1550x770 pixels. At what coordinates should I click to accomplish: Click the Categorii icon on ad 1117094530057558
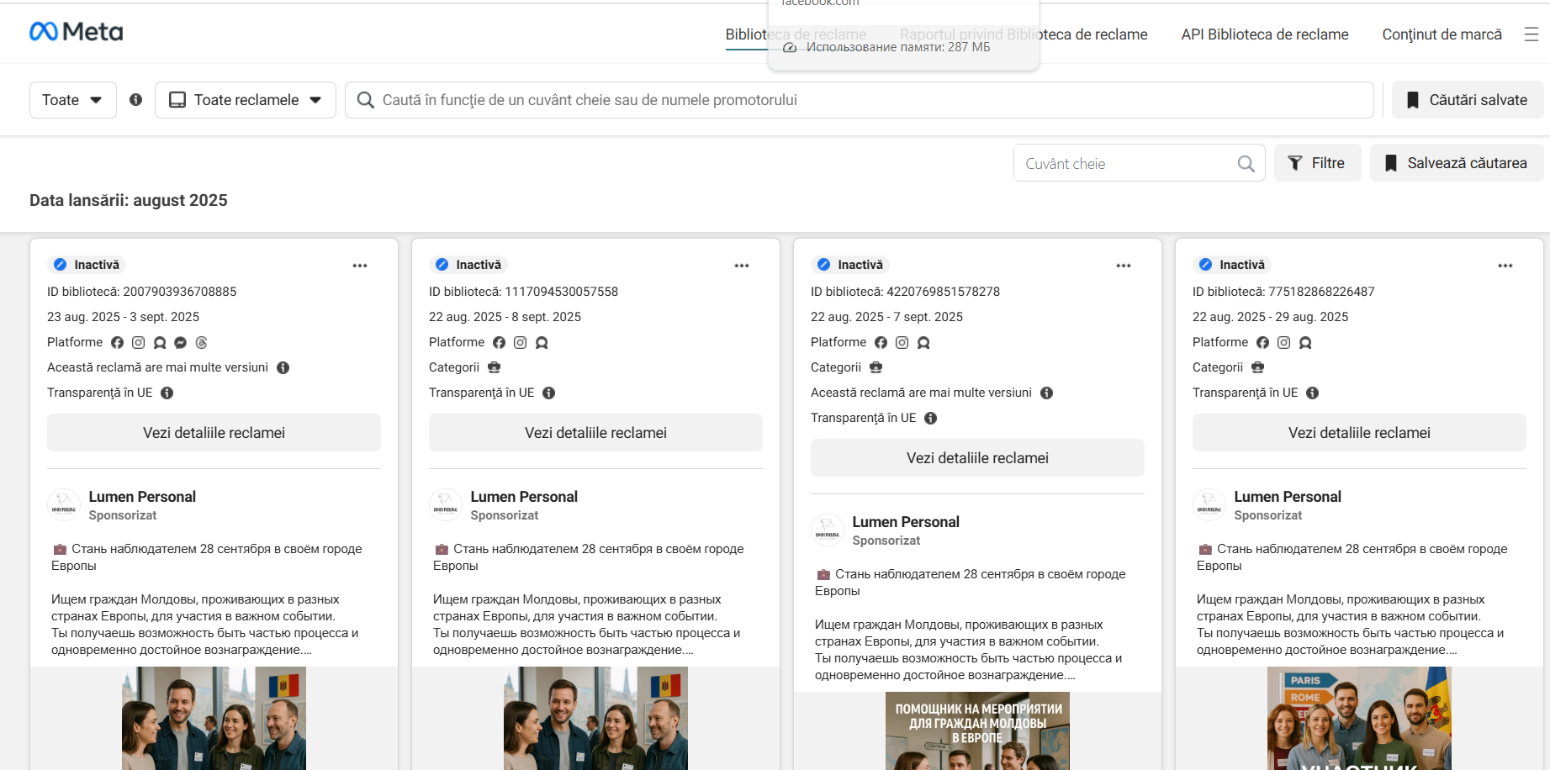click(x=495, y=367)
